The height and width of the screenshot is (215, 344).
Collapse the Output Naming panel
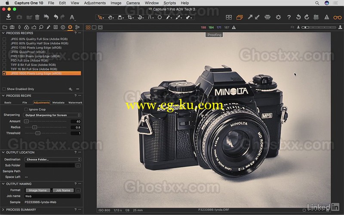pyautogui.click(x=3, y=184)
